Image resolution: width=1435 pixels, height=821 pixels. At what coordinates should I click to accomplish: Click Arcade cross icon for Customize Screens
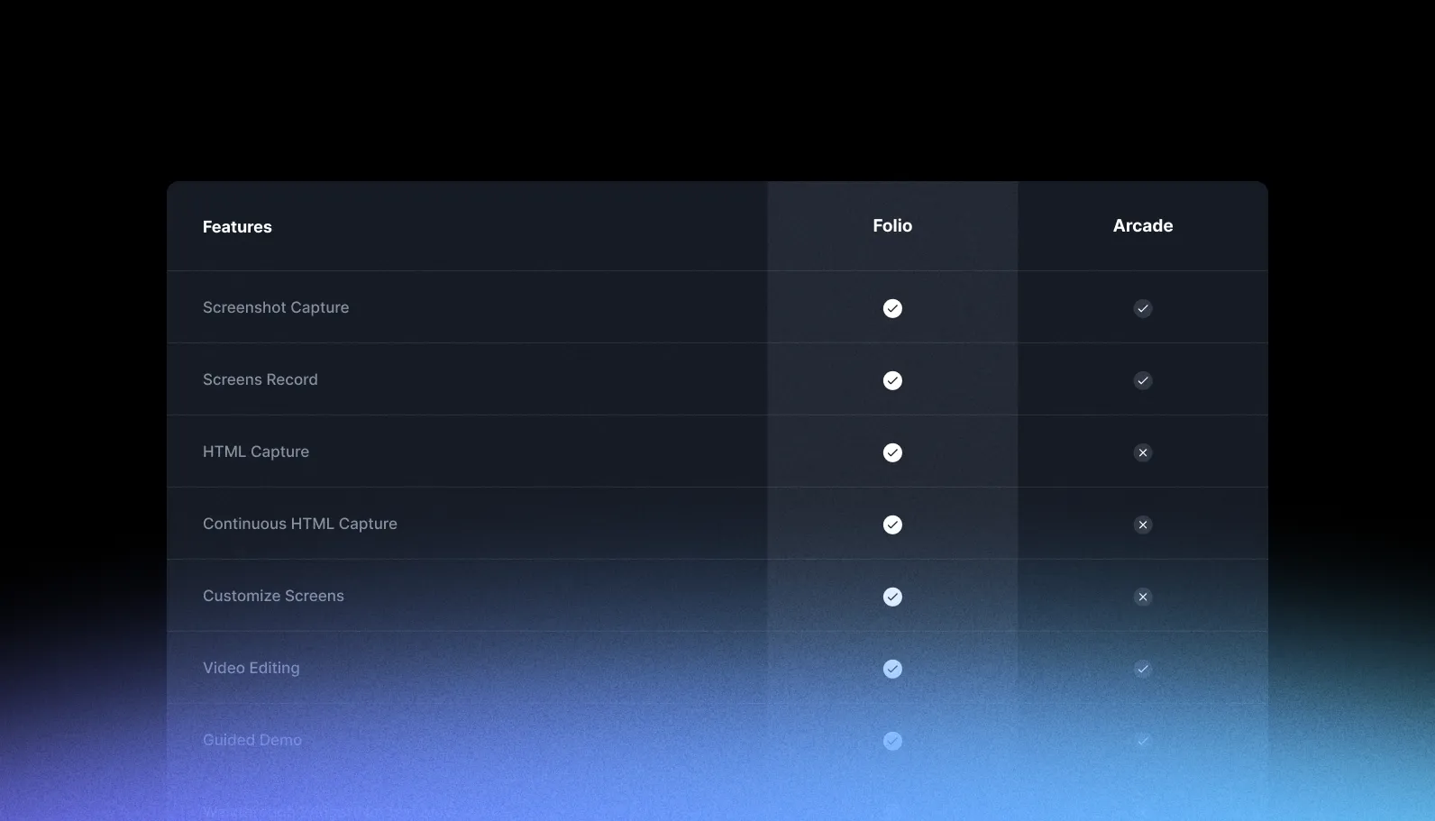[1143, 597]
